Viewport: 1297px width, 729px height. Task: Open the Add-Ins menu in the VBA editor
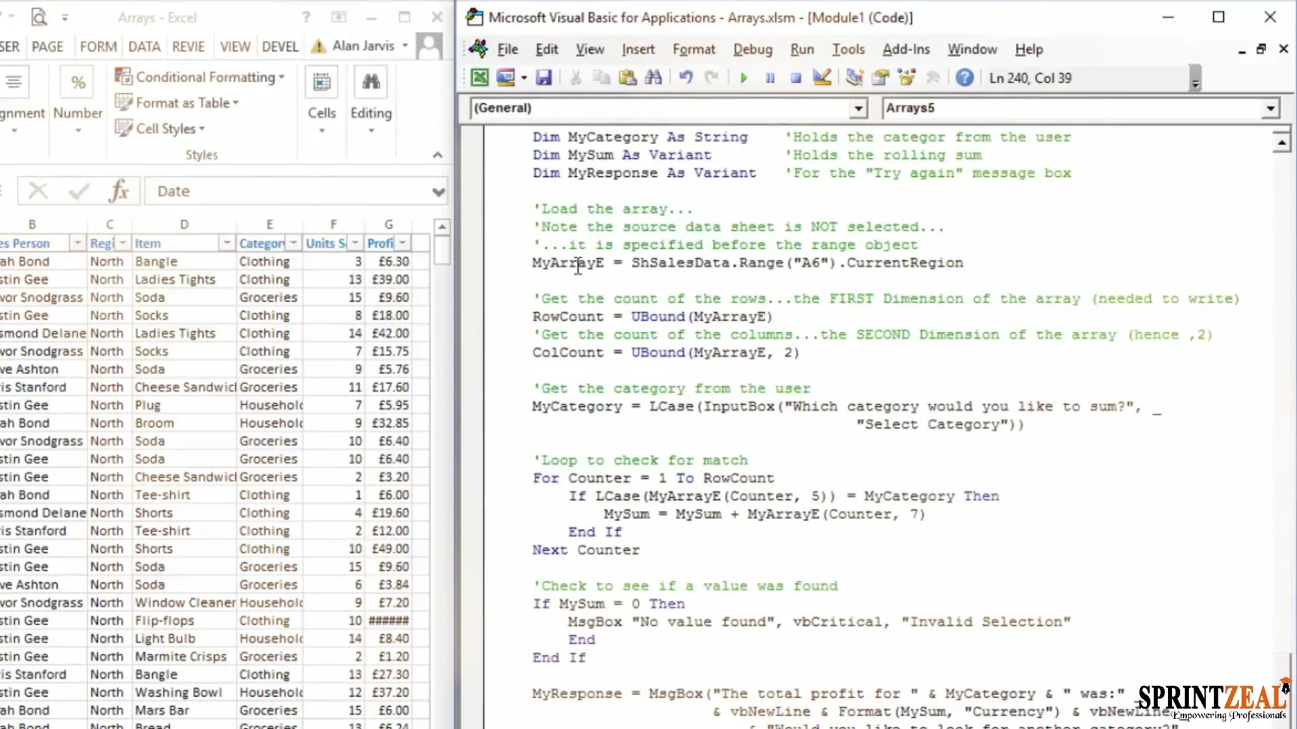point(906,49)
